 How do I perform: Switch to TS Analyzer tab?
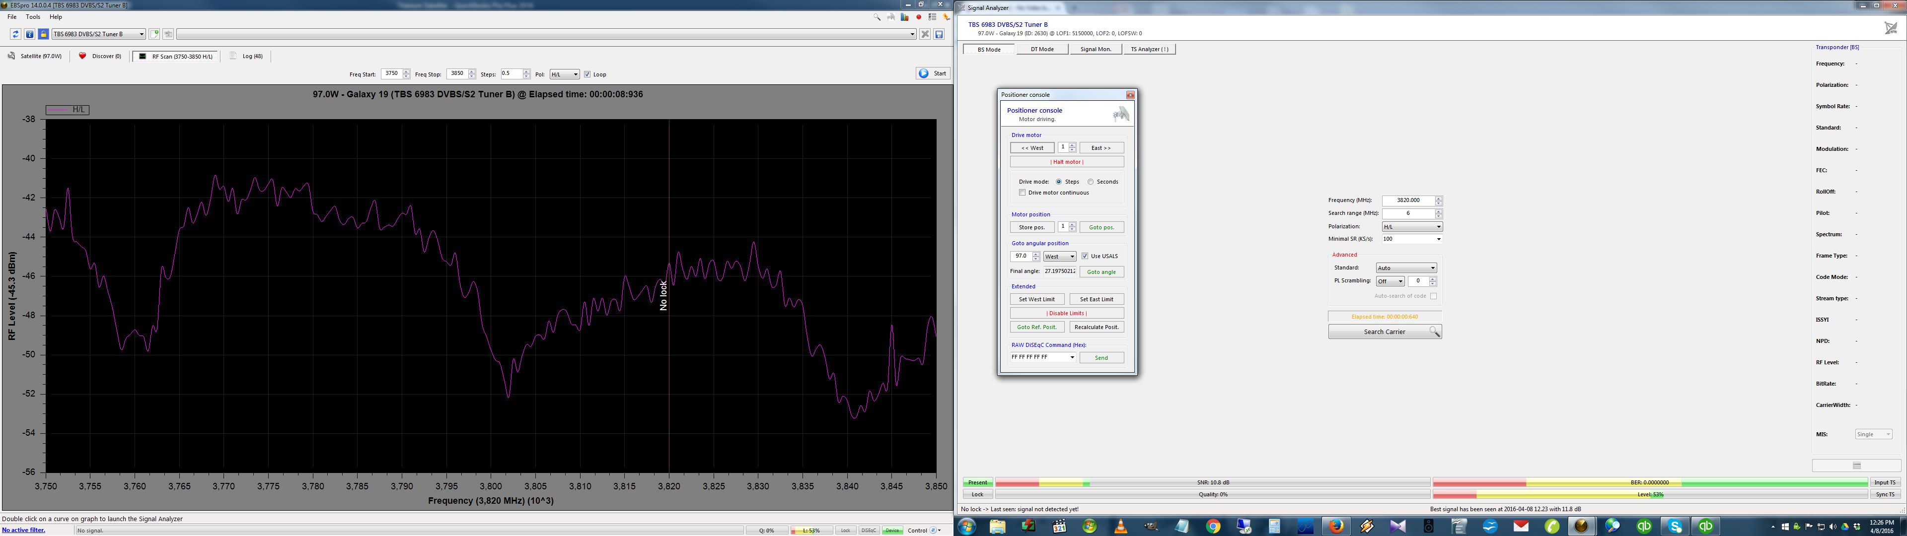tap(1150, 49)
